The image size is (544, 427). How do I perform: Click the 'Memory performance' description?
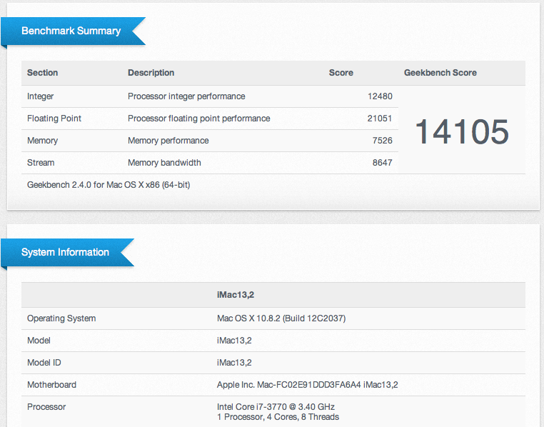coord(168,141)
